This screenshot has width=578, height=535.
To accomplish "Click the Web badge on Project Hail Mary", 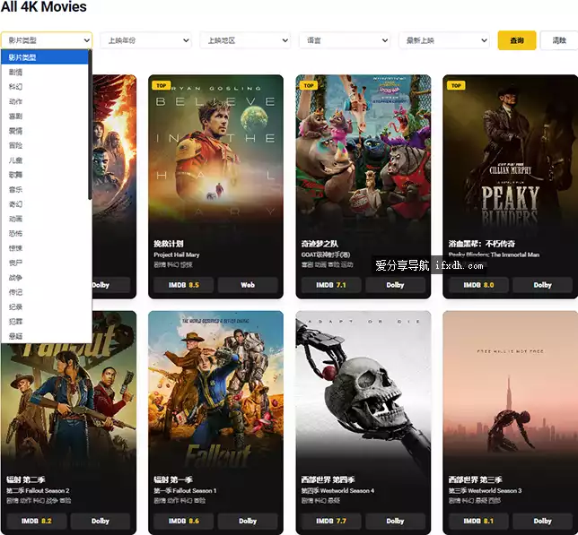I will pyautogui.click(x=248, y=285).
